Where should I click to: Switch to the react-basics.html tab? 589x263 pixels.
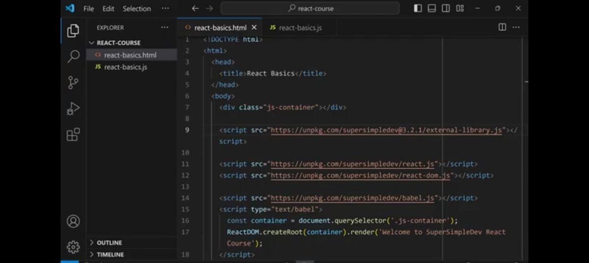coord(220,27)
